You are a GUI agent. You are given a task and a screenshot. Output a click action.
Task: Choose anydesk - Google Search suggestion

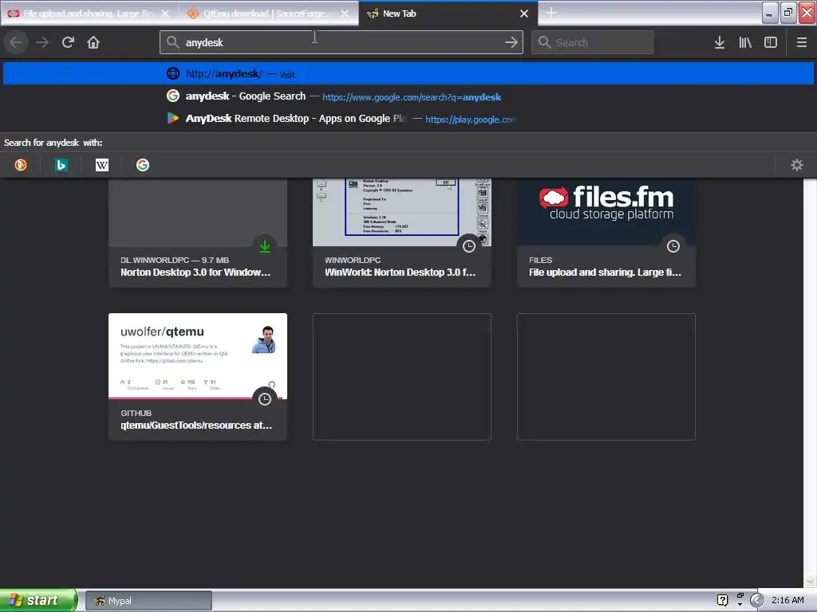coord(408,96)
